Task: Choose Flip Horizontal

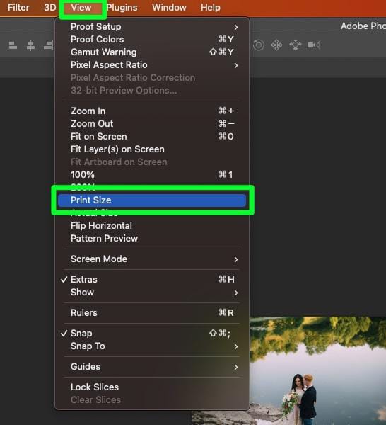Action: click(152, 225)
